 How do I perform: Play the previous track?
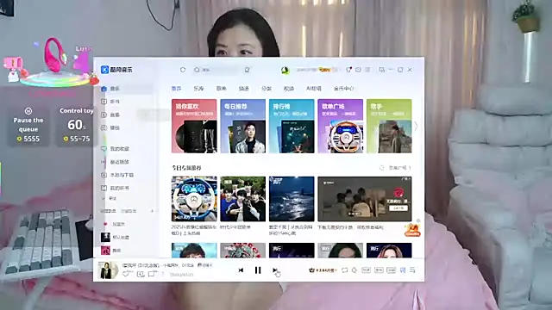[241, 270]
